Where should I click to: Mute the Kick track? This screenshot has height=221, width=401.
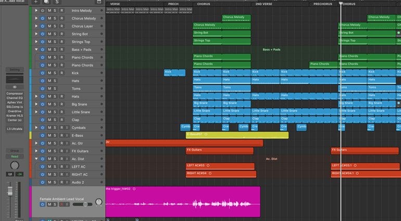click(x=49, y=73)
